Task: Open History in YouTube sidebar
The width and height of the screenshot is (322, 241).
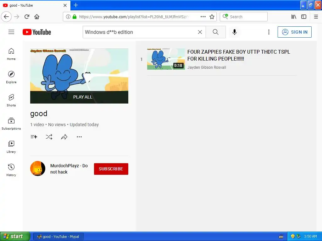Action: [x=11, y=170]
